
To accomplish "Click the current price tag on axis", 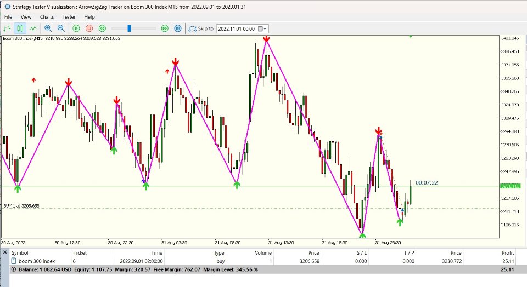I will point(510,186).
